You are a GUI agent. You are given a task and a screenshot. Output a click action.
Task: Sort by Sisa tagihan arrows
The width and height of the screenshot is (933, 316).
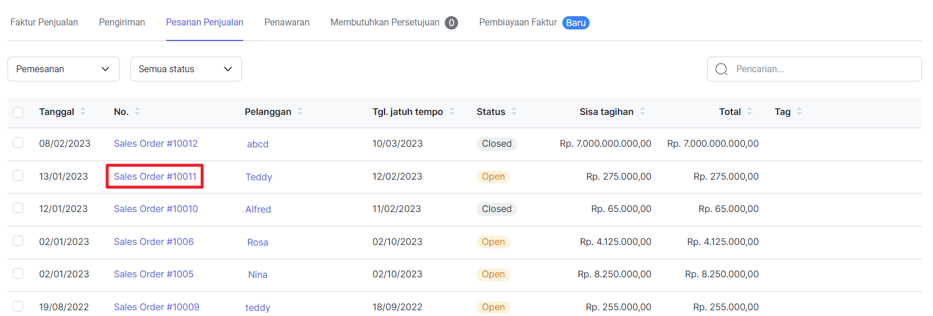pos(642,111)
